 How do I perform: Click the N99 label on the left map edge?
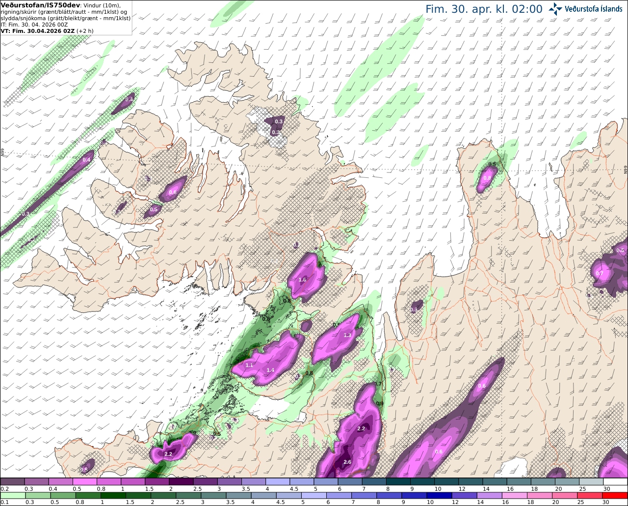(2, 153)
